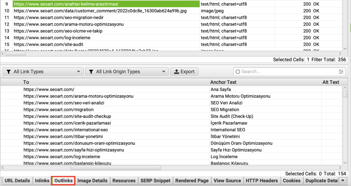Open the All Link Origin Types dropdown

[126, 72]
